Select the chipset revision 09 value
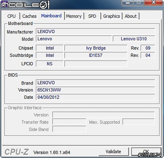The width and height of the screenshot is (164, 158). coord(148,48)
